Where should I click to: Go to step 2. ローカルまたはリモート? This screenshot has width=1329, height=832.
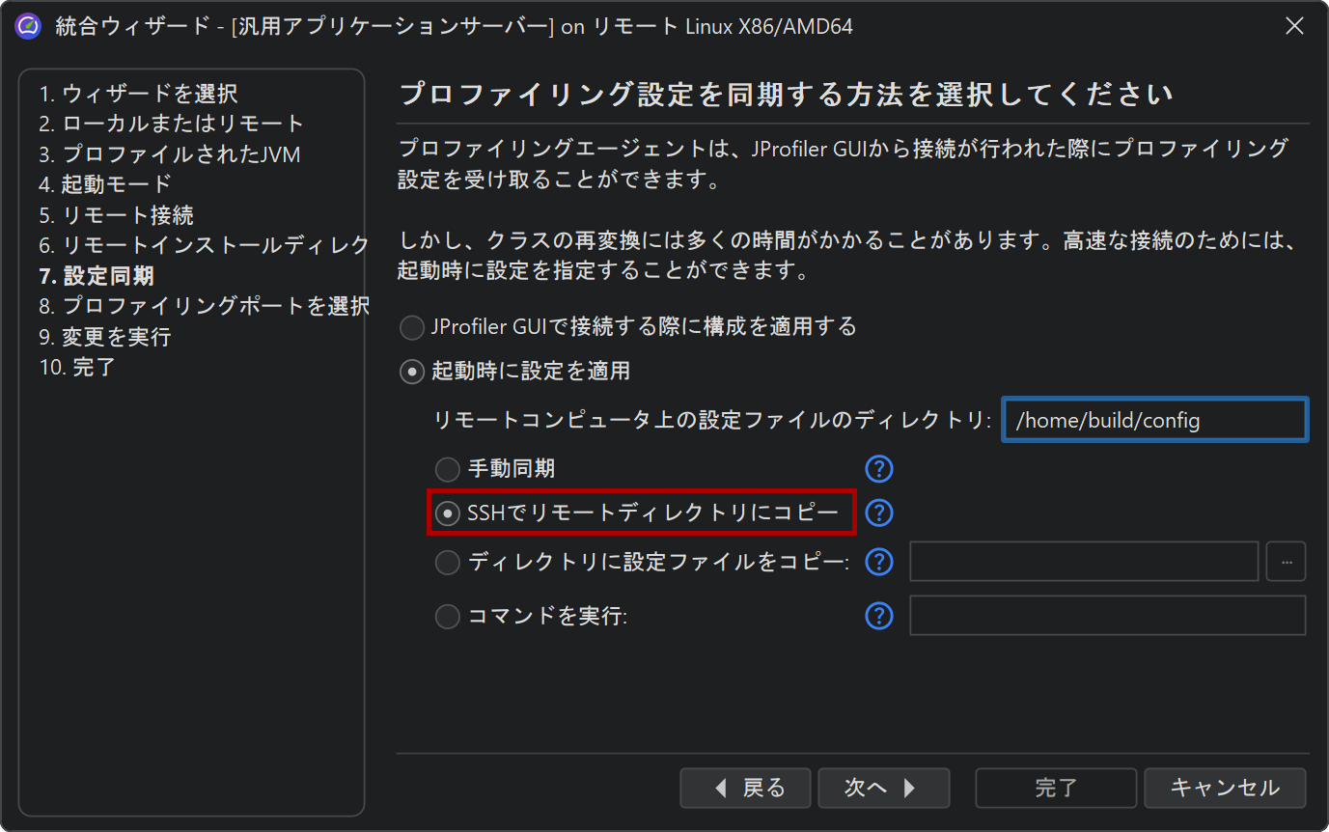pos(172,124)
